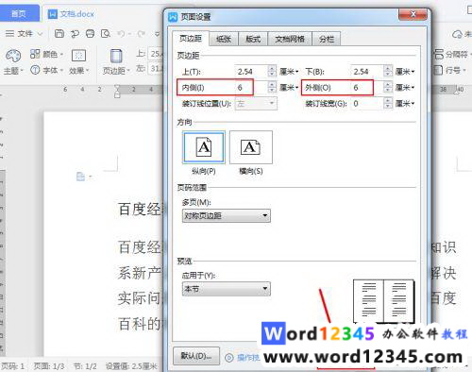
Task: Adjust the 装订线宽(G) spinner arrows
Action: click(388, 103)
